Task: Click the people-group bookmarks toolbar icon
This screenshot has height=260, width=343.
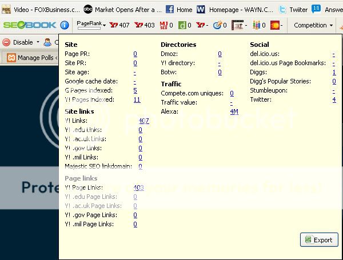Action: point(256,25)
